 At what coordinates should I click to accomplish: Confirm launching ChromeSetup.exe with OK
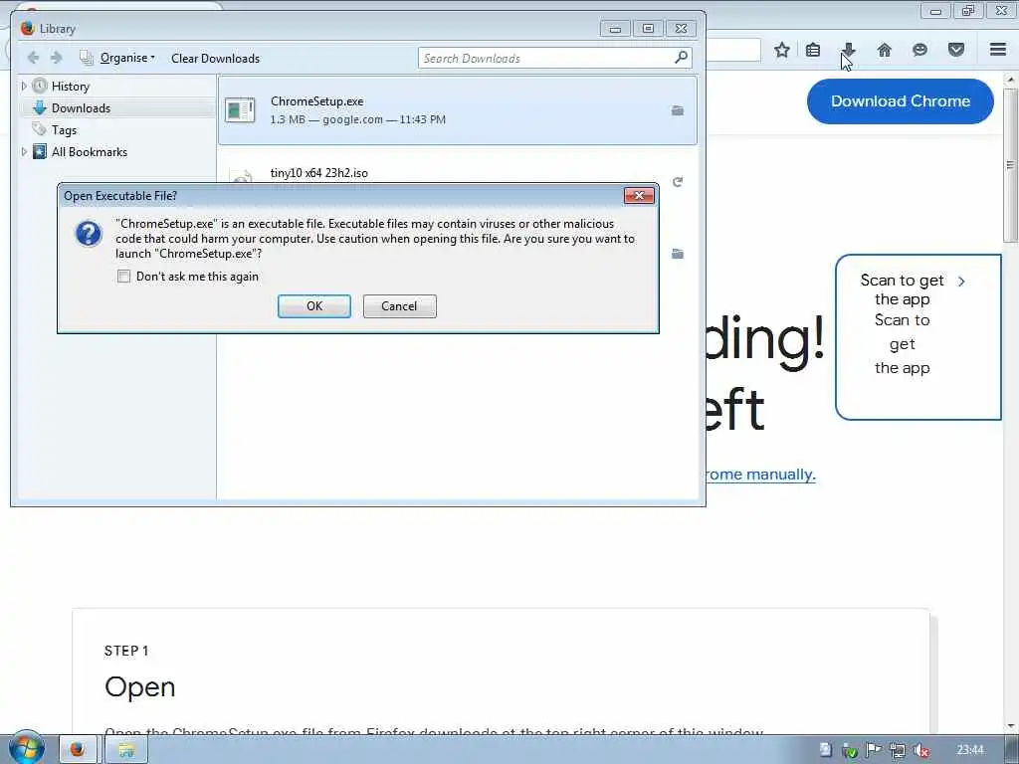(x=313, y=306)
